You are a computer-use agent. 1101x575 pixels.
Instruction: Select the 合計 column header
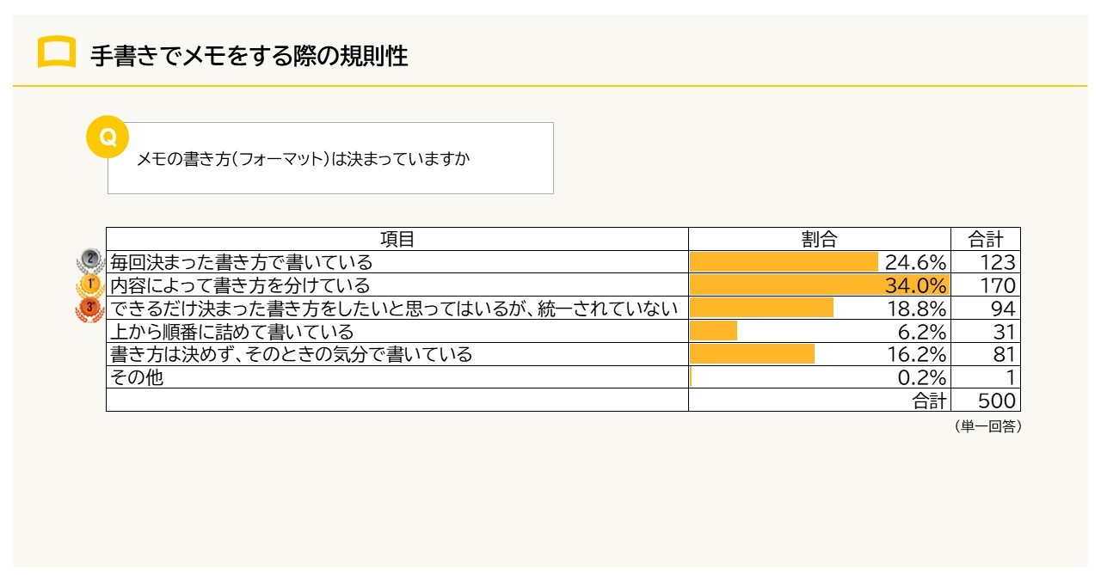(985, 239)
